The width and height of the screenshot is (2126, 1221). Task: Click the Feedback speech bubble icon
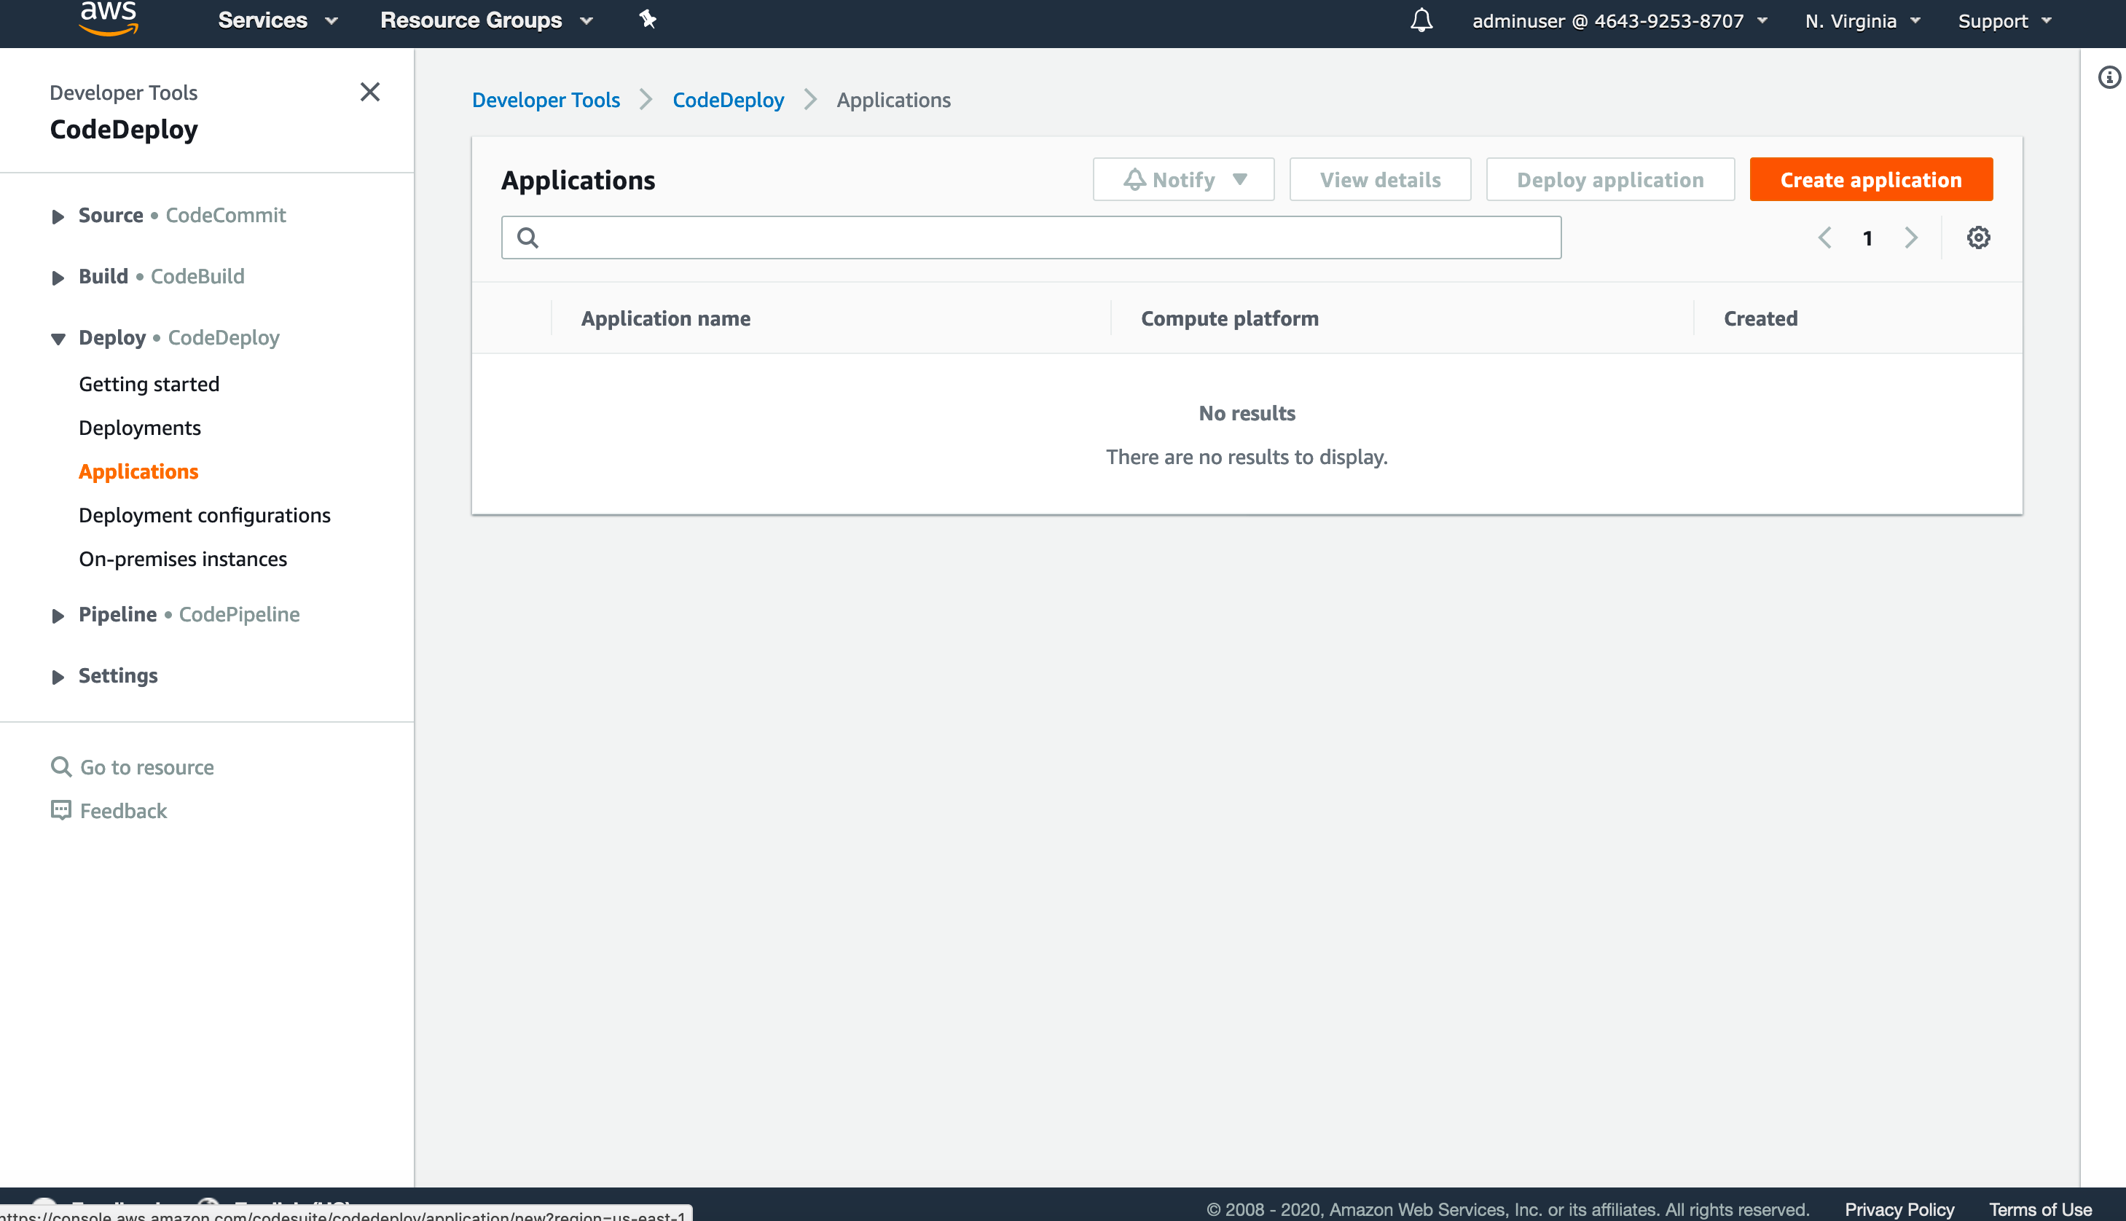point(61,810)
